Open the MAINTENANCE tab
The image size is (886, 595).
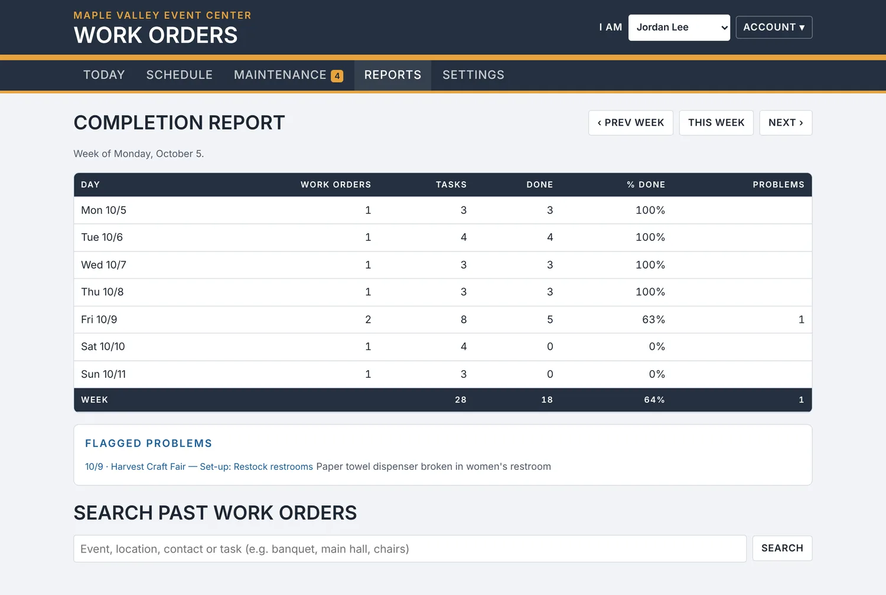(288, 75)
